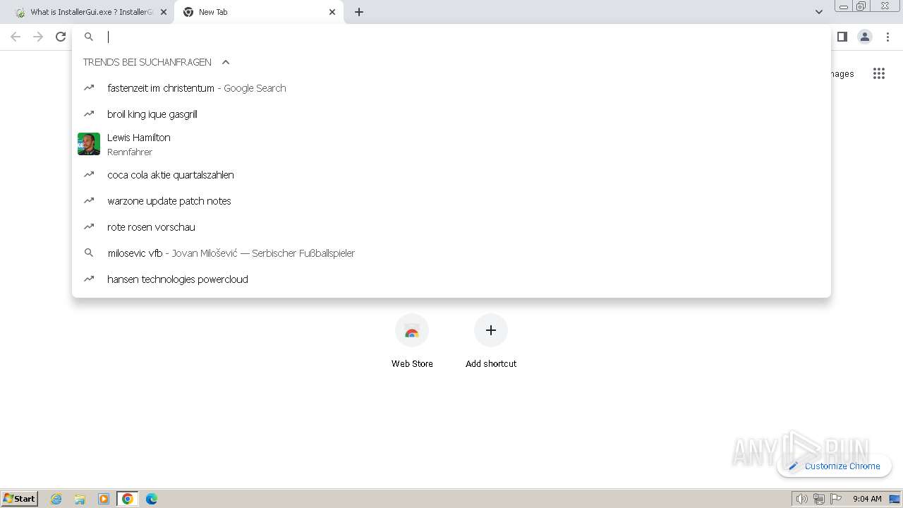The width and height of the screenshot is (903, 508).
Task: Choose suggestion fastenzeit im christentum
Action: pos(451,88)
